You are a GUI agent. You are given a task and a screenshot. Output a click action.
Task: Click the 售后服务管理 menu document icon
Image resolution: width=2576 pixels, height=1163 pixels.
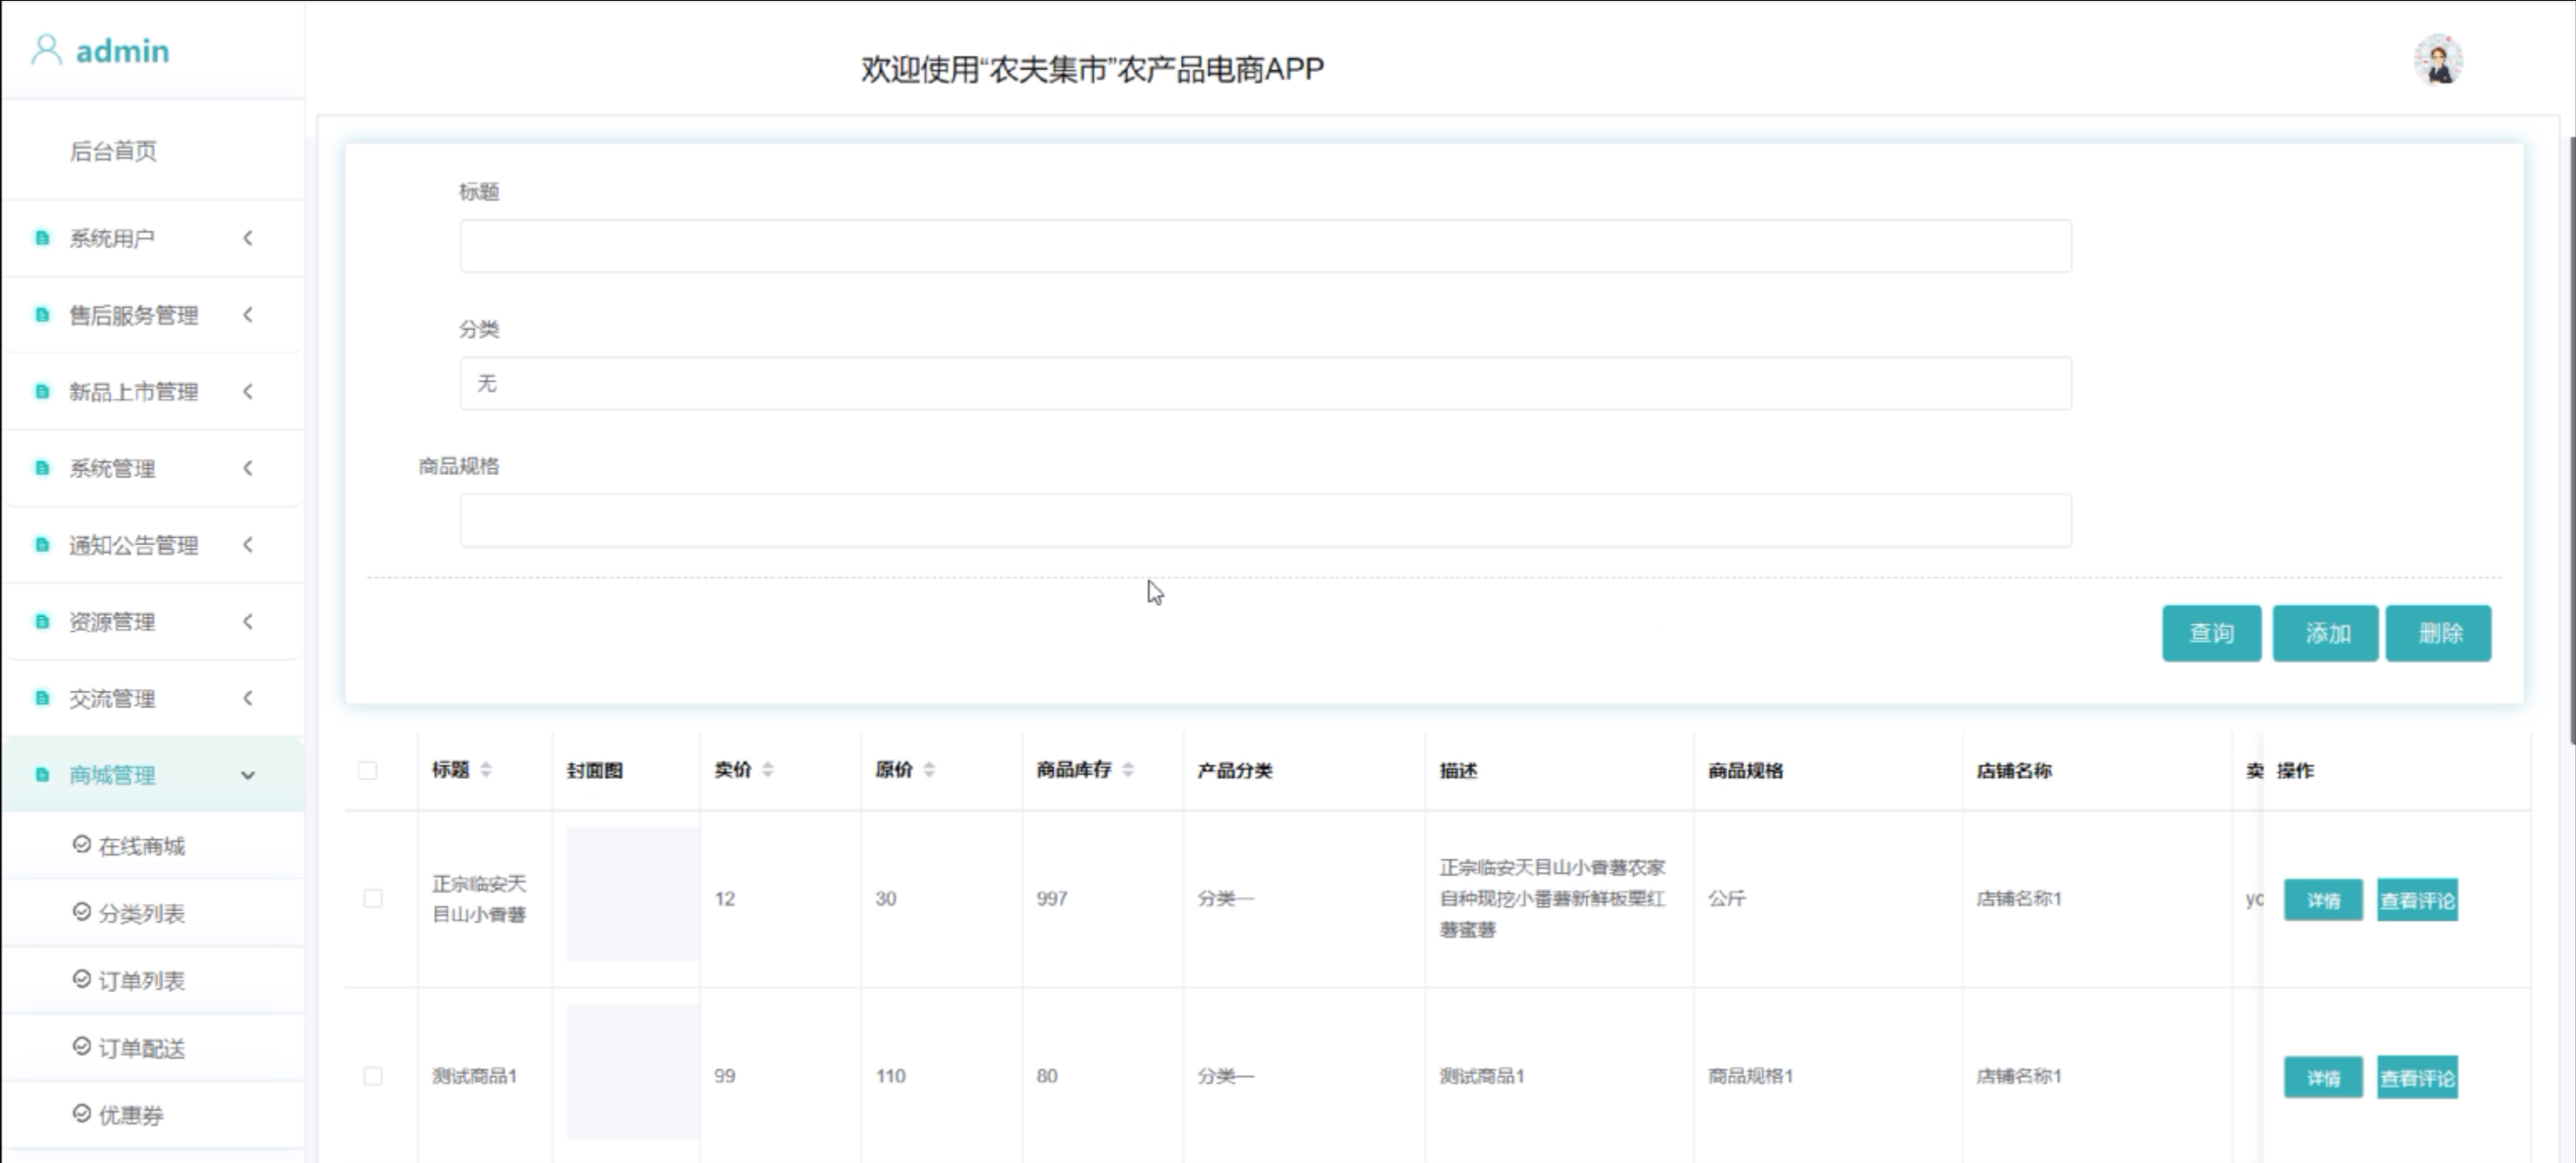pyautogui.click(x=42, y=315)
